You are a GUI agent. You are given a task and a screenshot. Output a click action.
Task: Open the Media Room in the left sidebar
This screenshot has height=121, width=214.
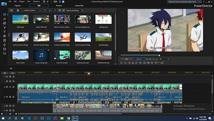[x=4, y=15]
